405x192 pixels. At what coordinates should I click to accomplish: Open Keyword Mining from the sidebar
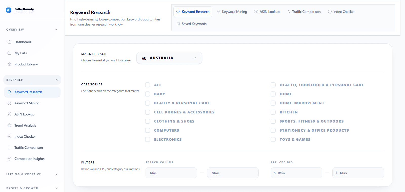pos(32,103)
